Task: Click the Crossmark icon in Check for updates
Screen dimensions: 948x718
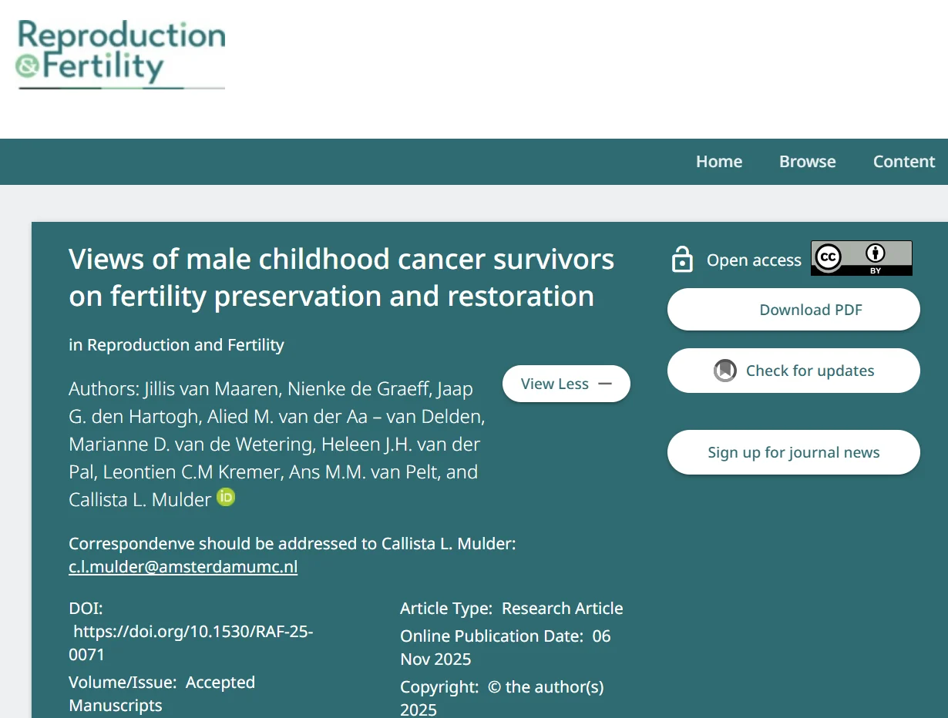Action: 725,371
